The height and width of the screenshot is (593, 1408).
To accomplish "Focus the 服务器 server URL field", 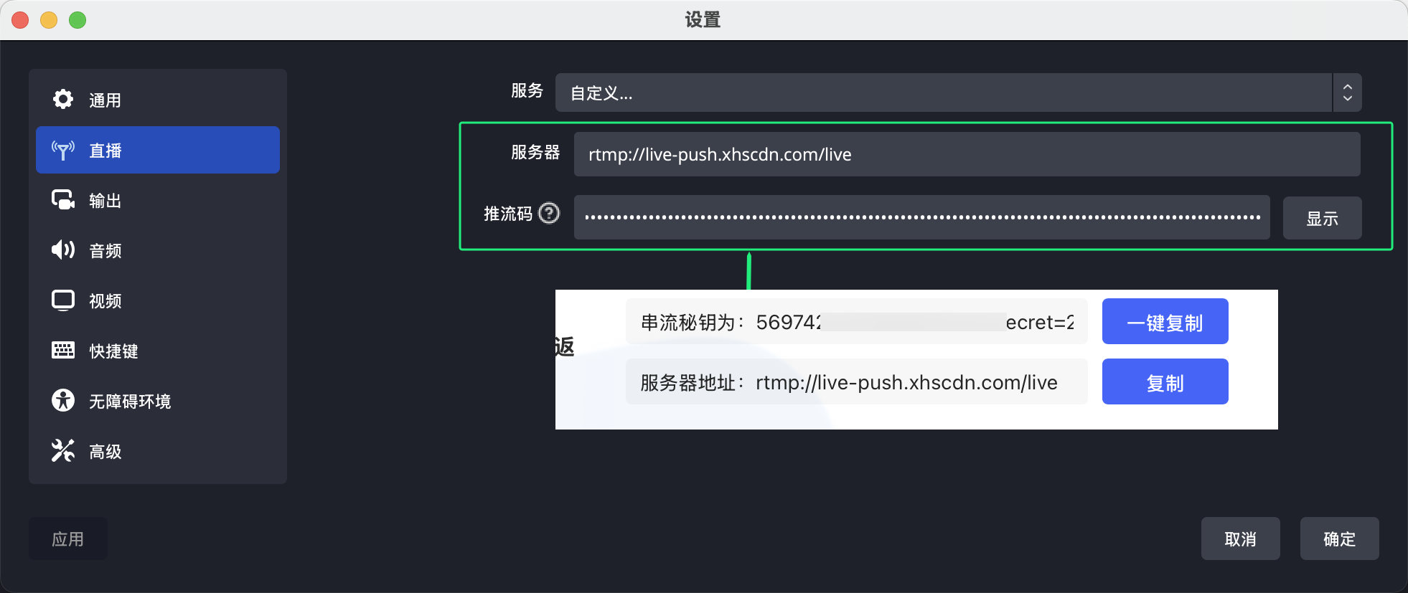I will pos(966,154).
